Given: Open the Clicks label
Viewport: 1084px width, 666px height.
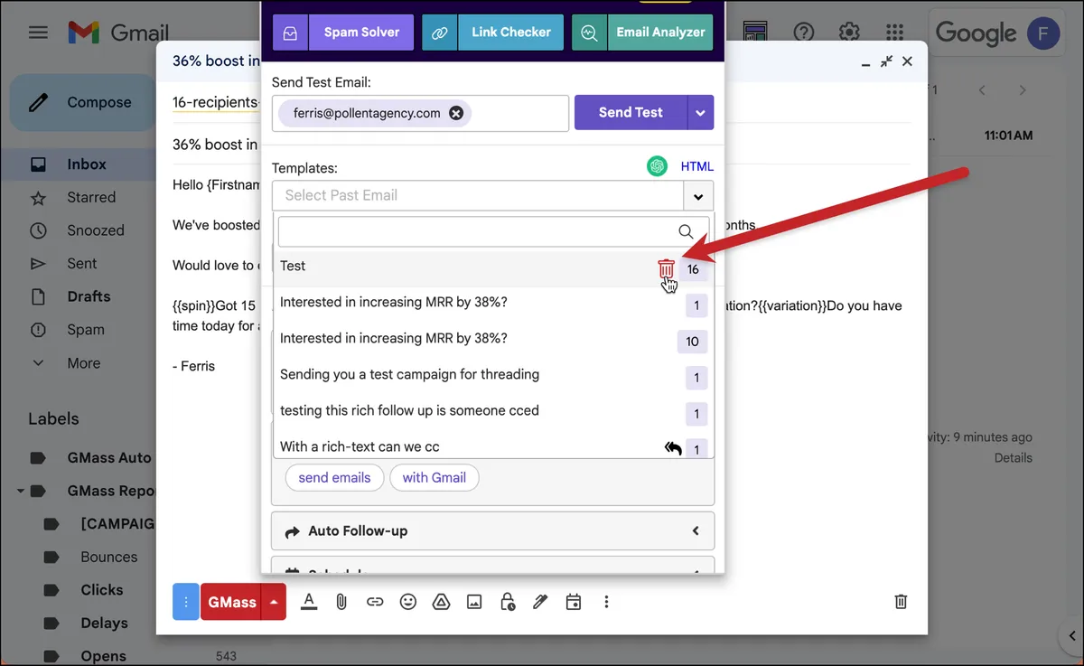Looking at the screenshot, I should (x=102, y=590).
